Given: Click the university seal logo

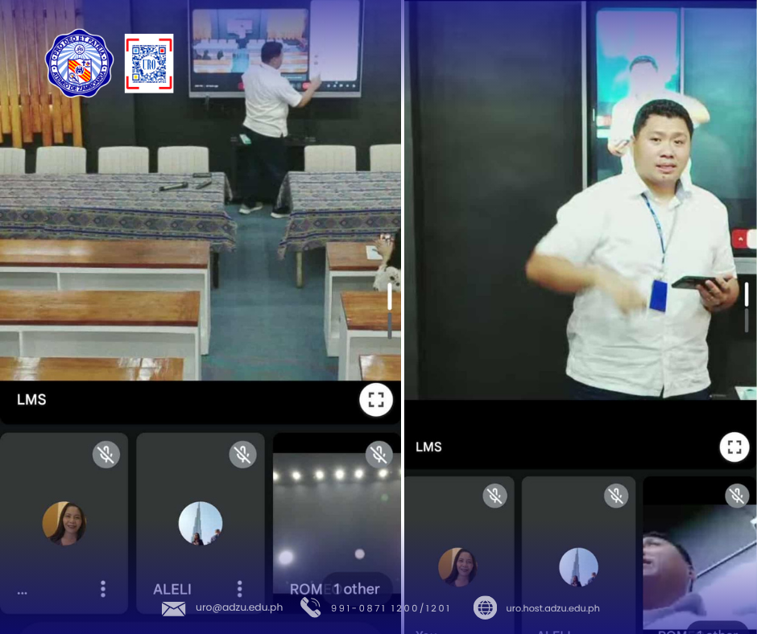Looking at the screenshot, I should pos(80,64).
